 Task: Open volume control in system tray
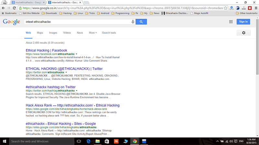click(231, 141)
